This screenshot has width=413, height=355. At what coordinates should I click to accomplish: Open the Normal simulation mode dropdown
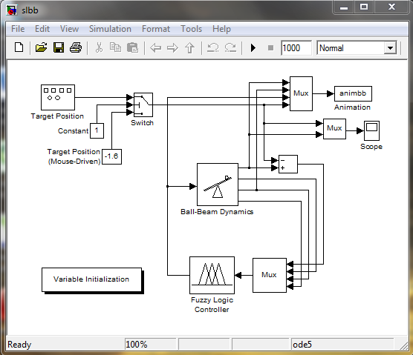point(391,48)
